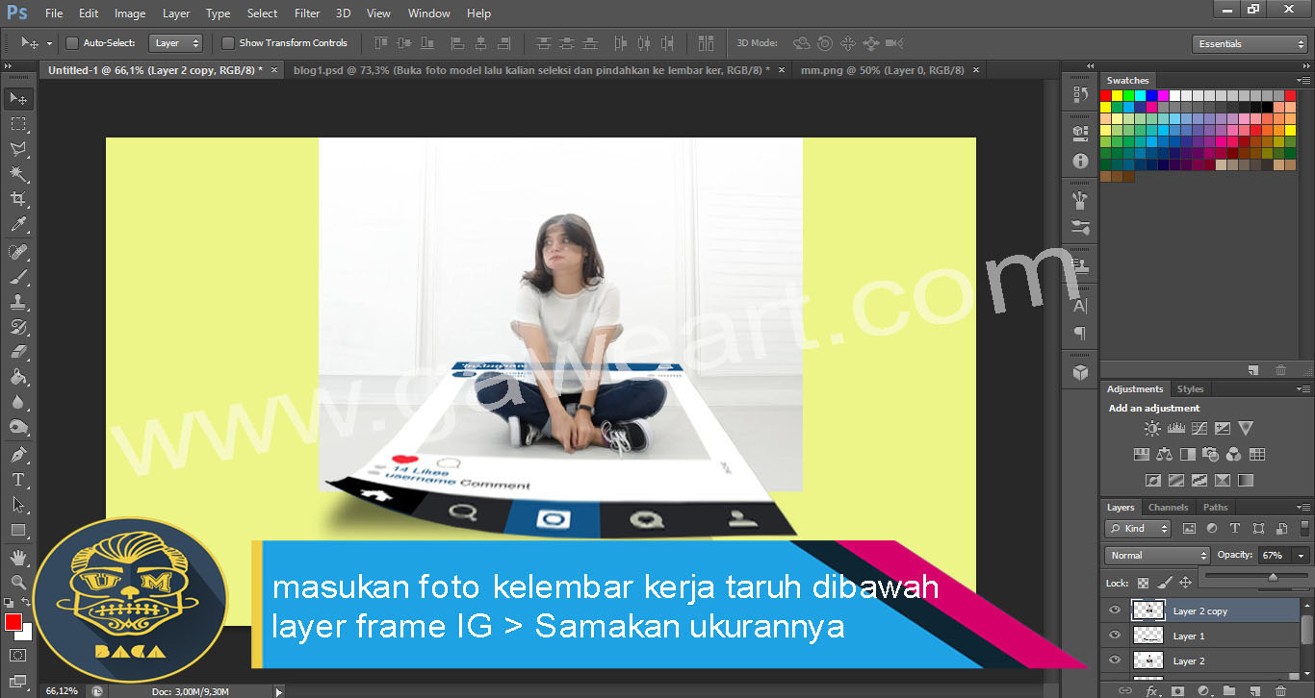
Task: Enable Show Transform Controls
Action: 228,42
